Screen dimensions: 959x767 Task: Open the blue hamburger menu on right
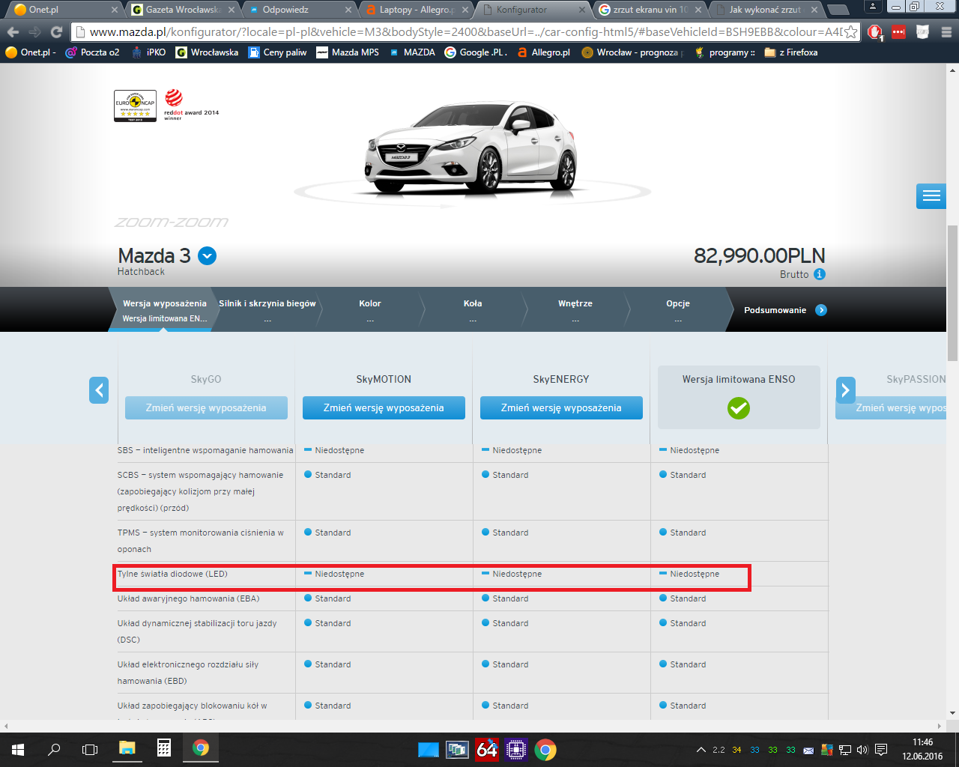point(931,196)
